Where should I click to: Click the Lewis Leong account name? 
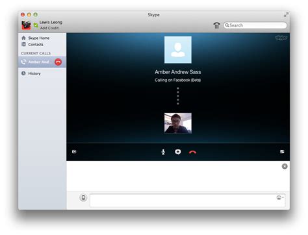pyautogui.click(x=51, y=22)
